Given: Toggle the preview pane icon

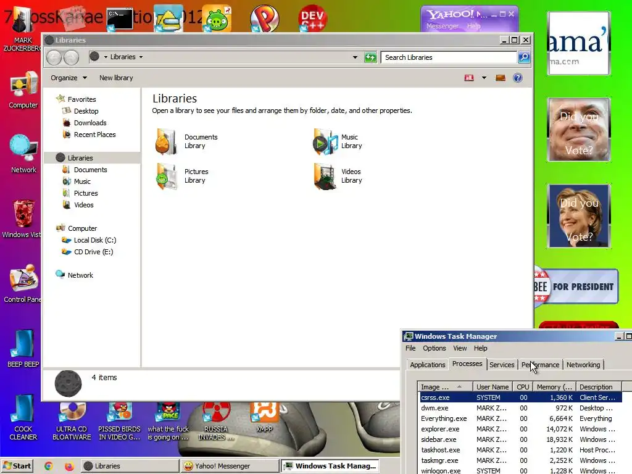Looking at the screenshot, I should click(x=500, y=78).
